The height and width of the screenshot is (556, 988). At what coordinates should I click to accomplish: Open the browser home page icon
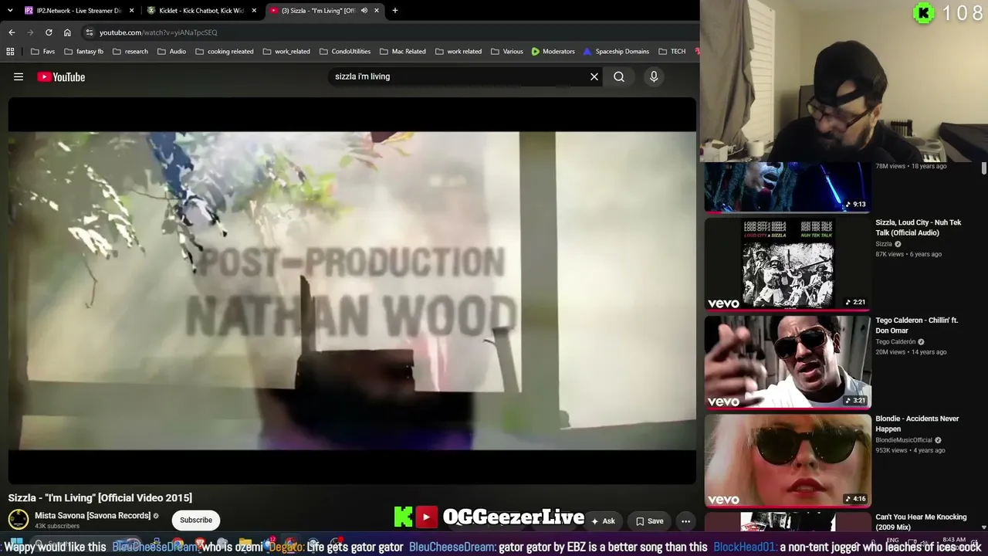click(x=67, y=32)
